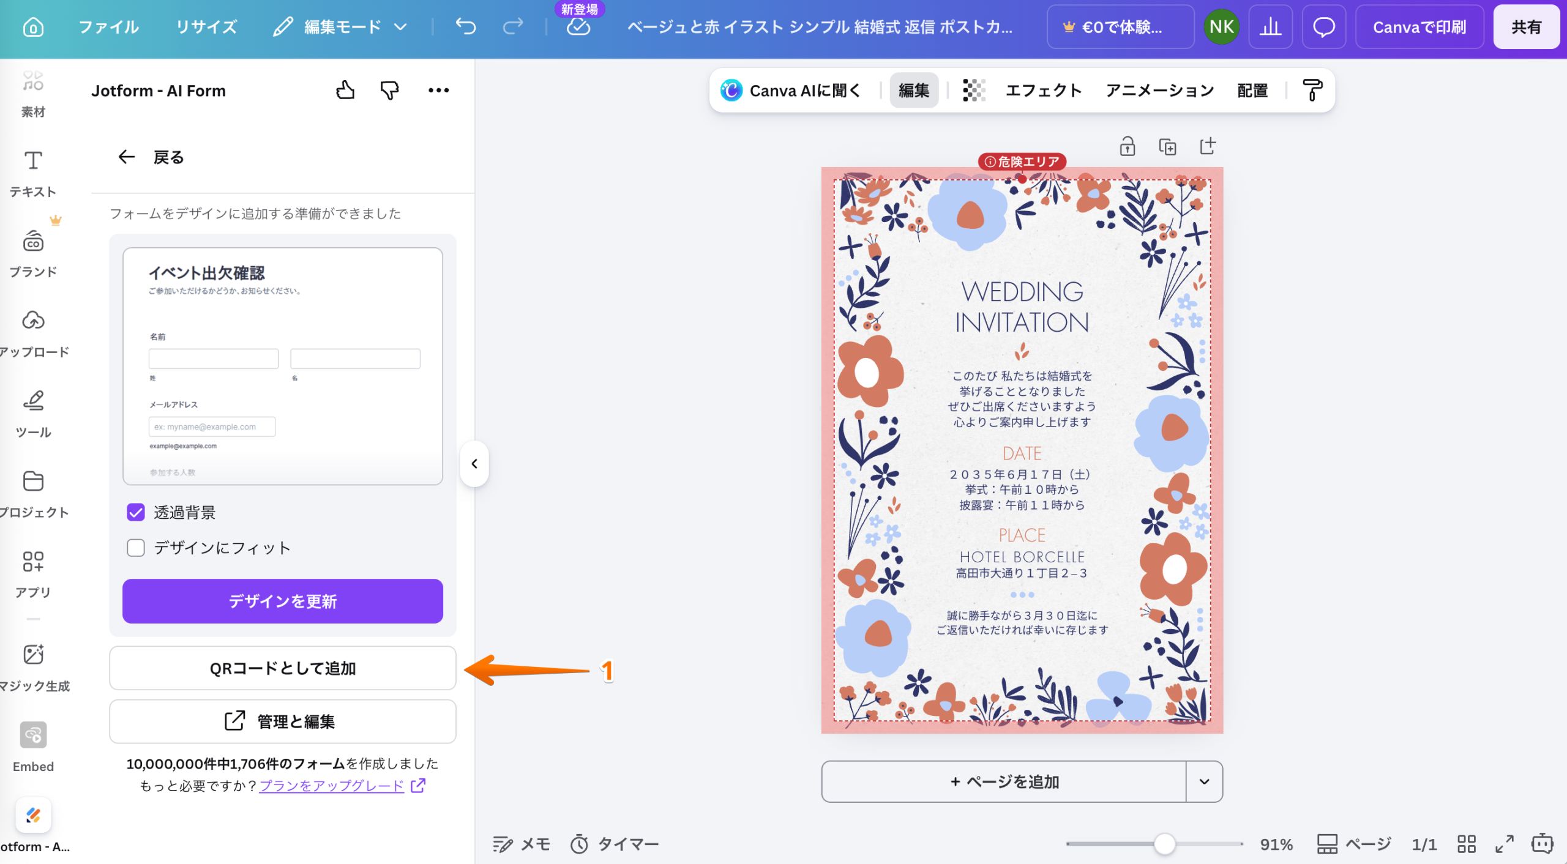Select the copy style paint roller
The image size is (1567, 864).
[1312, 91]
